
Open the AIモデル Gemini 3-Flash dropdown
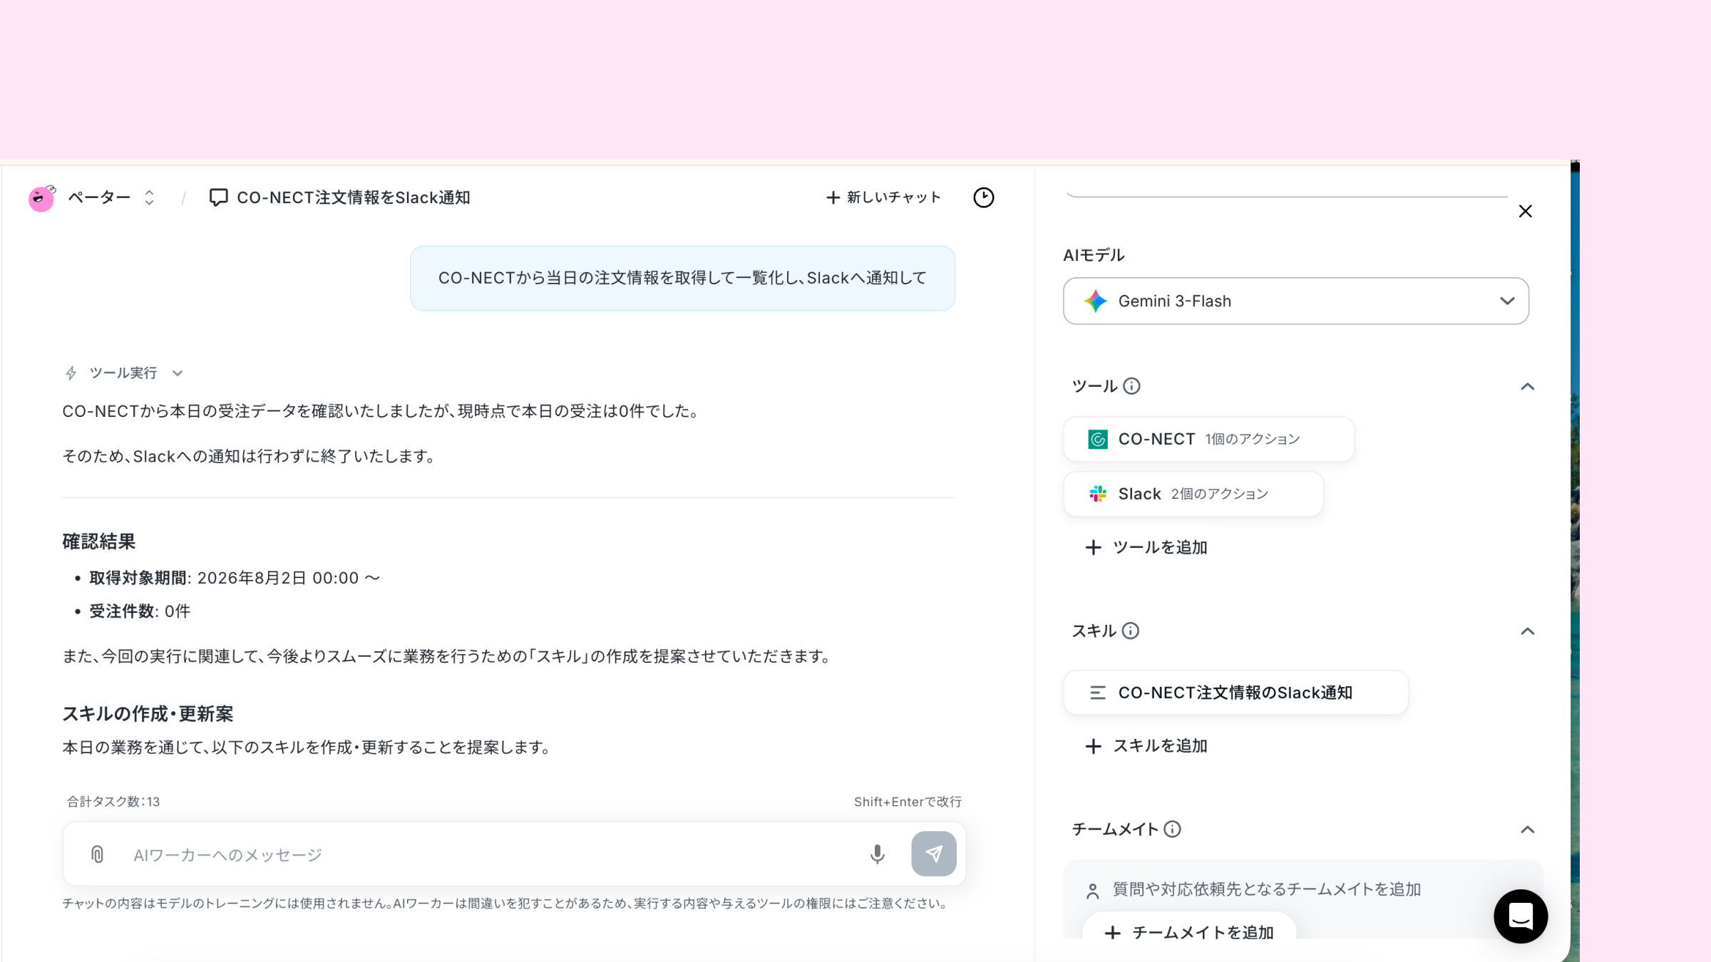point(1295,301)
